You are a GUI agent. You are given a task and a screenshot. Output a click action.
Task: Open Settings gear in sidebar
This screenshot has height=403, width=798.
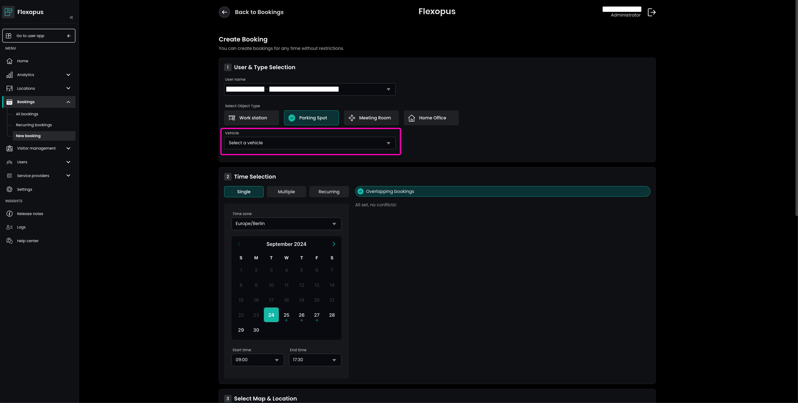pyautogui.click(x=24, y=190)
